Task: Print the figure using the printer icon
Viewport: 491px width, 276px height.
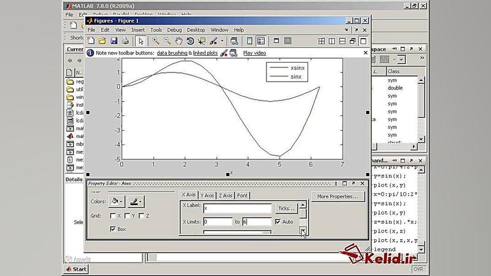Action: coord(125,41)
